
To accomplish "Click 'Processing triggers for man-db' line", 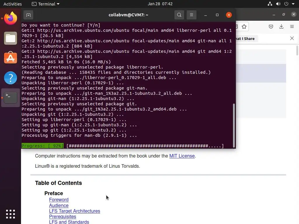I will (79, 135).
